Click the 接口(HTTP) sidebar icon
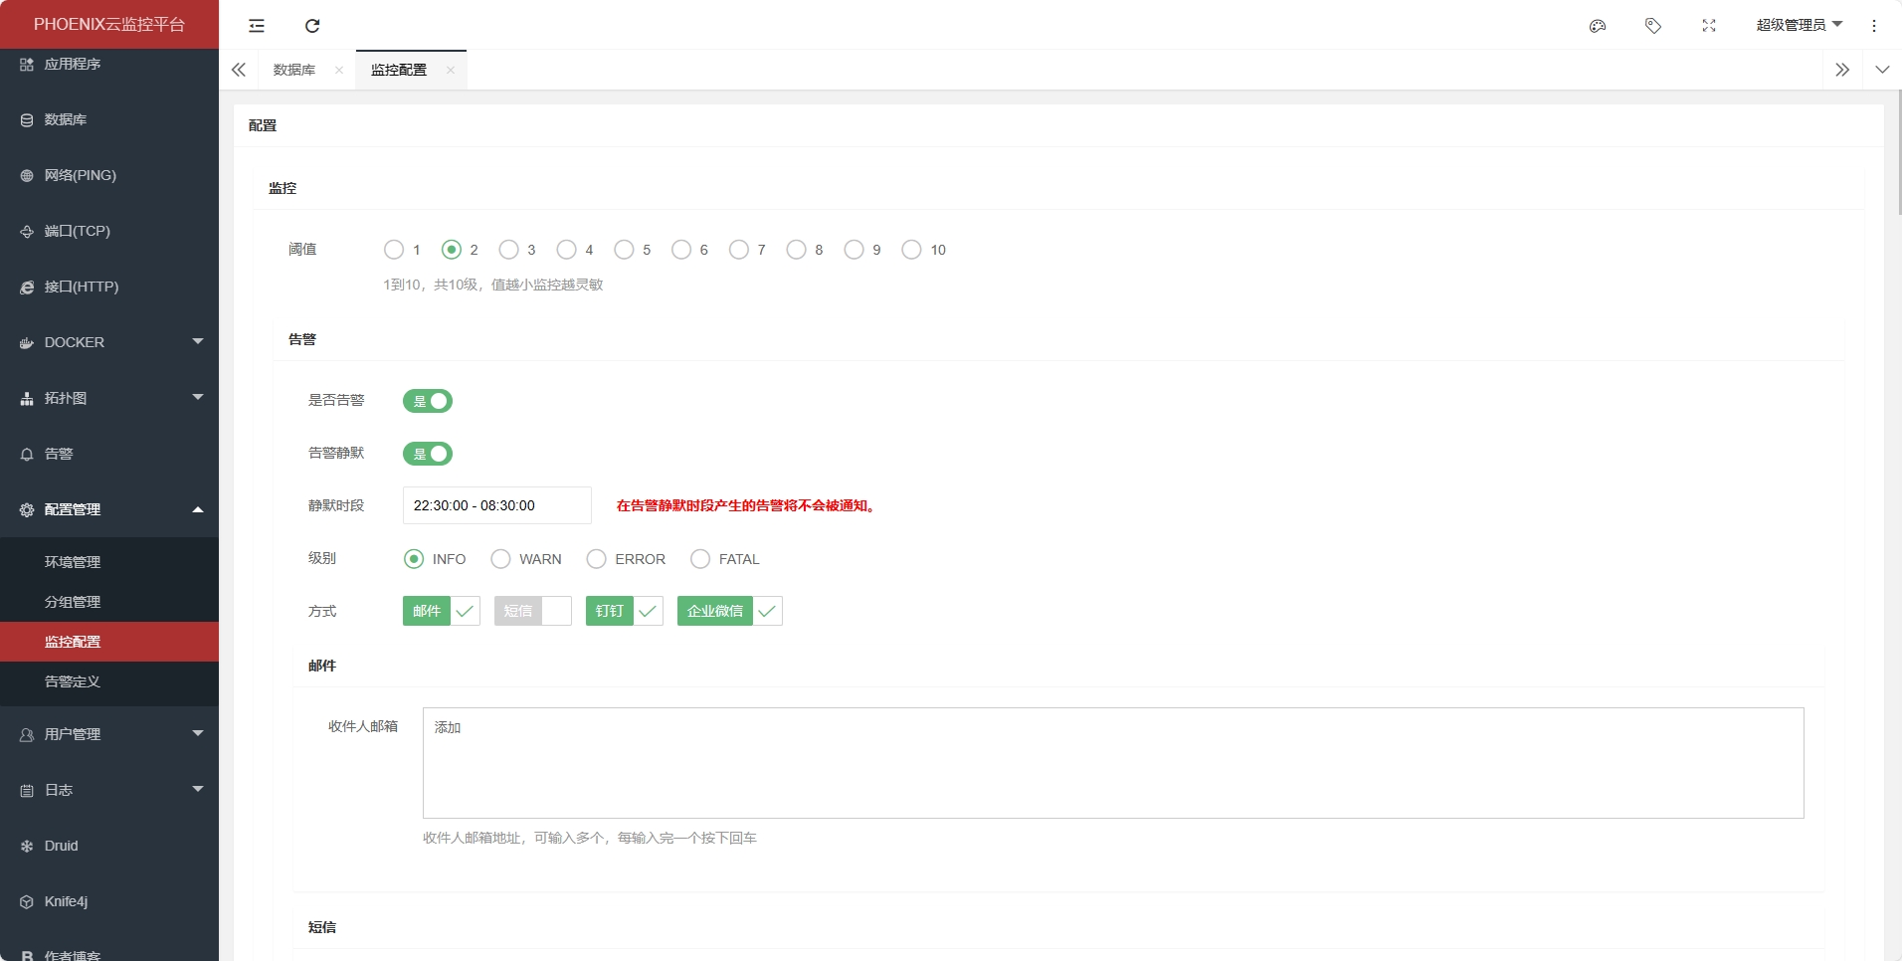 27,287
